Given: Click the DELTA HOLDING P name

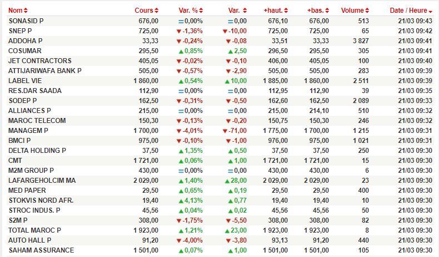Looking at the screenshot, I should pos(37,151).
